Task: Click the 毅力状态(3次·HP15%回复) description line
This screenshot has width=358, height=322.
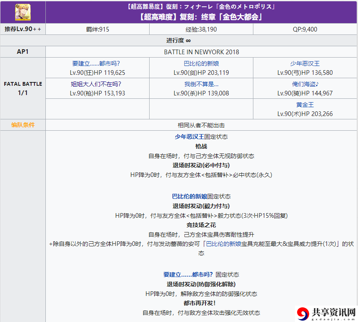Action: click(x=201, y=216)
